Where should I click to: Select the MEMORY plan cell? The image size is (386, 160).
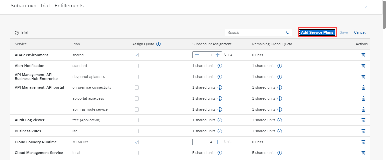[80, 142]
